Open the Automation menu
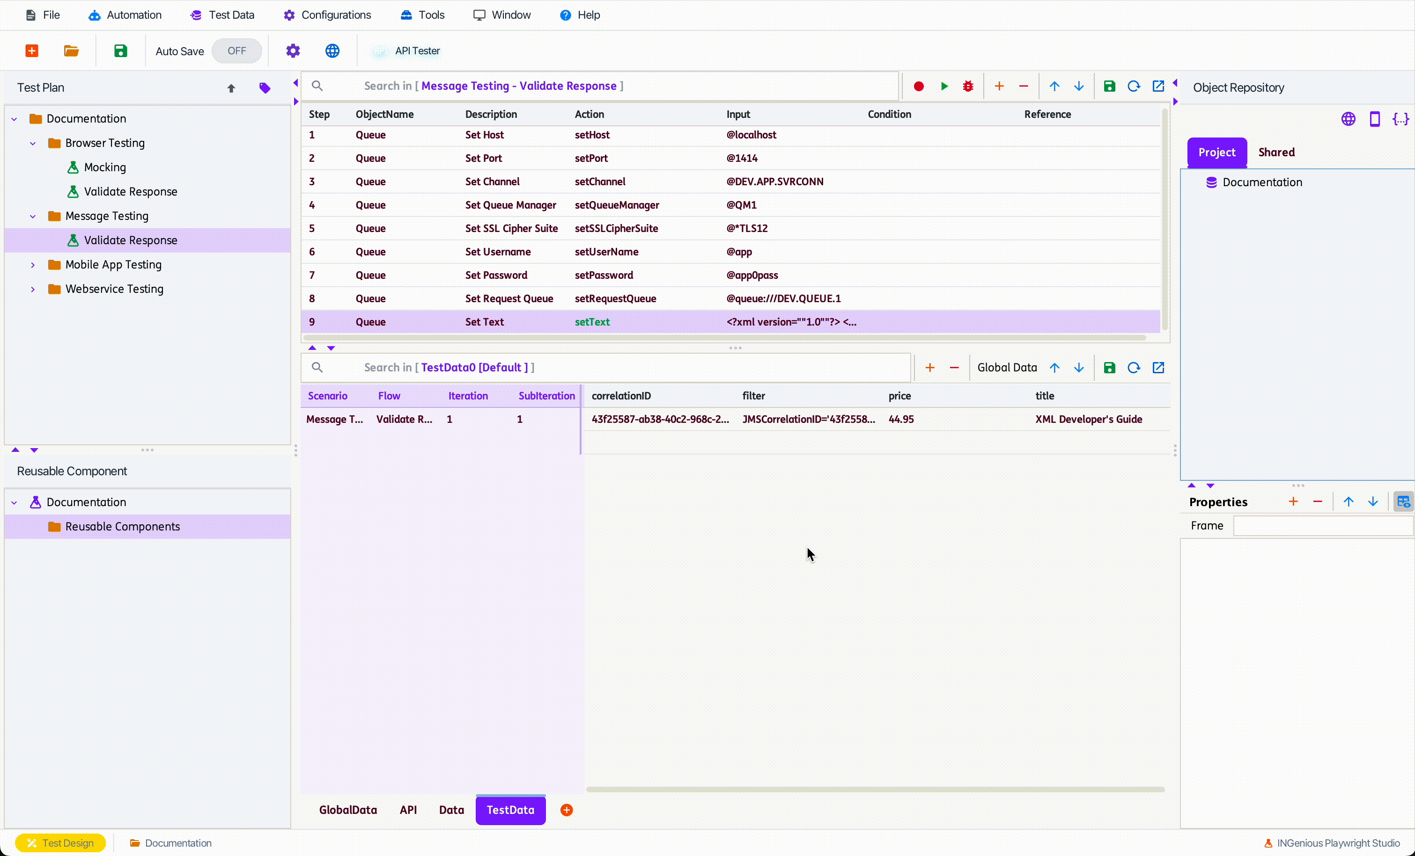This screenshot has height=856, width=1415. point(125,15)
